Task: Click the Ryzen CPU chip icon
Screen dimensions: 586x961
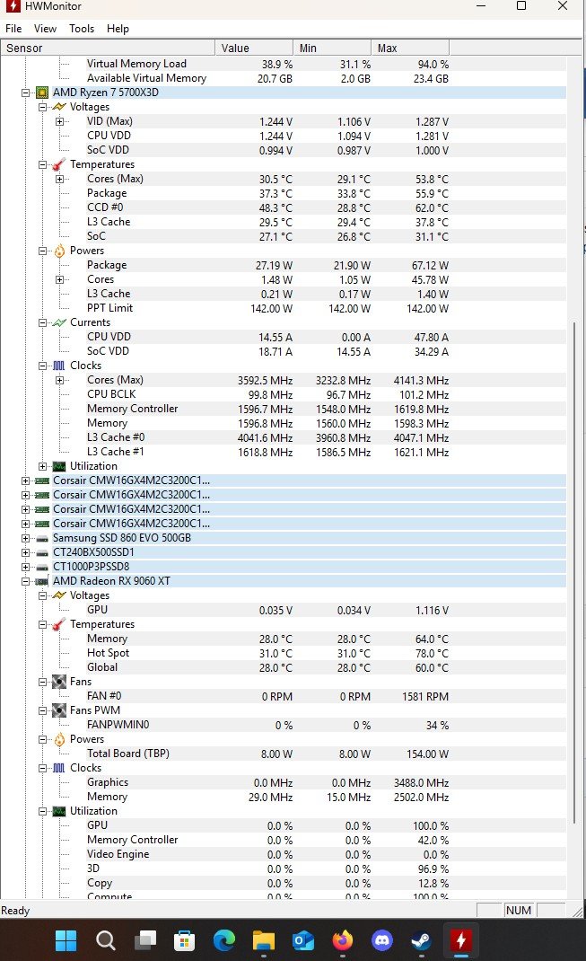Action: point(42,93)
